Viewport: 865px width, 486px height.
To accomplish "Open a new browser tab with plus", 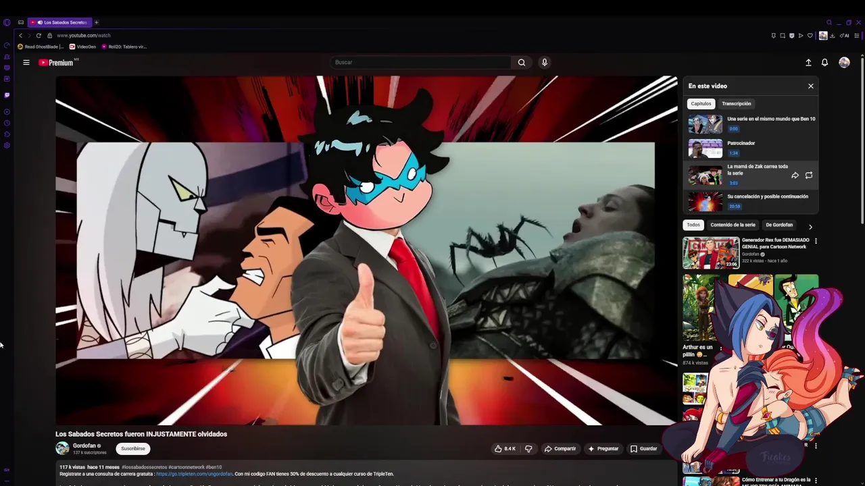I will click(x=96, y=22).
